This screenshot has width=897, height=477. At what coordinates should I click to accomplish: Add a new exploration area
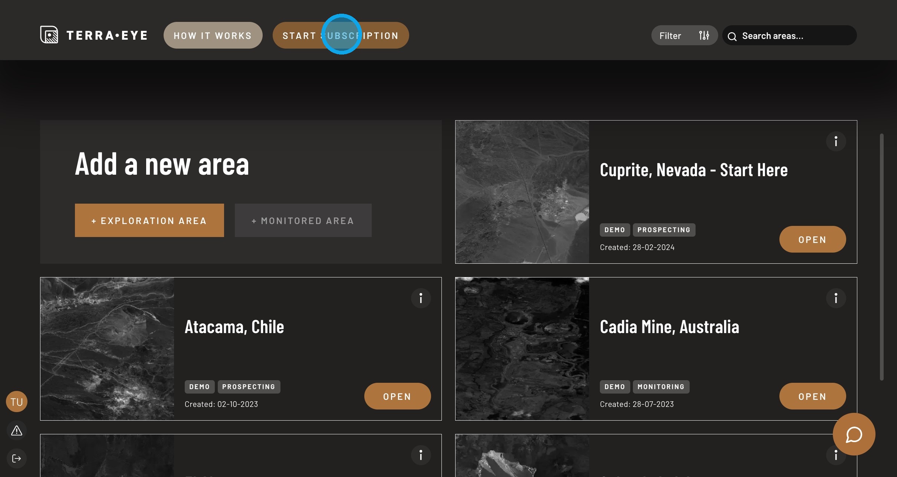(149, 220)
